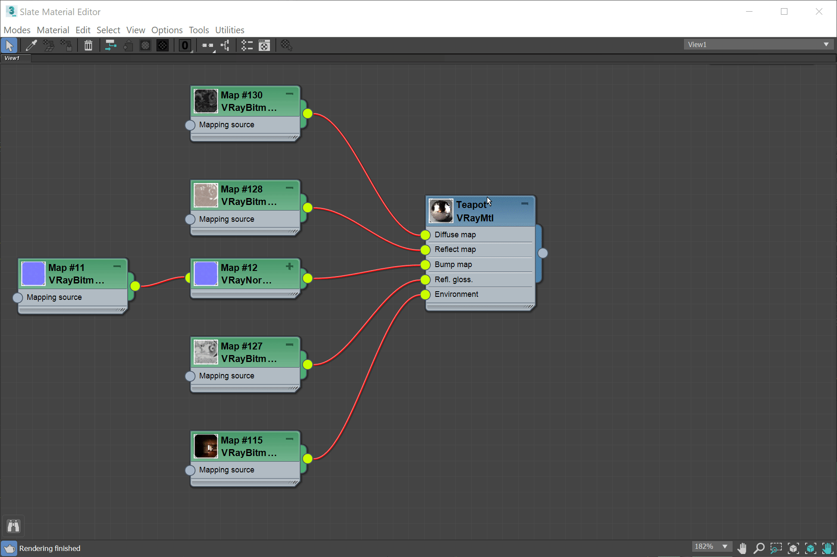837x557 pixels.
Task: Expand the Map #12 VRayNormalMap node
Action: pos(289,267)
